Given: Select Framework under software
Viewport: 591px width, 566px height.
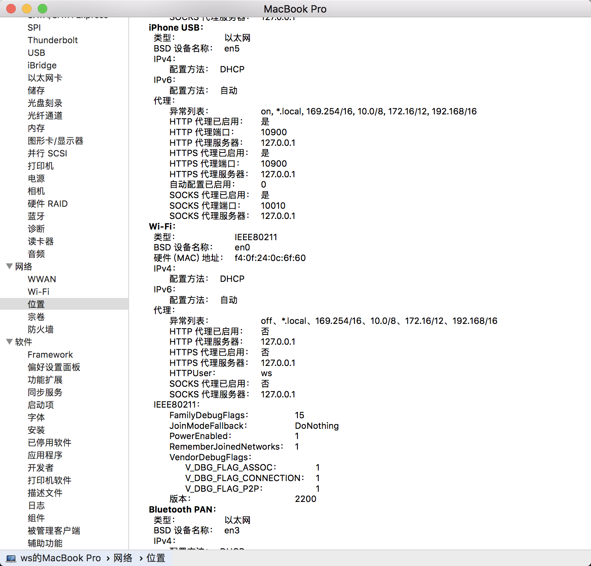Looking at the screenshot, I should click(50, 355).
